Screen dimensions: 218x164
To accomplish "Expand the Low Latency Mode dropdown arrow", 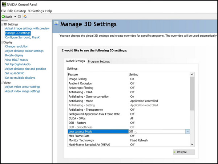I will (187, 131).
